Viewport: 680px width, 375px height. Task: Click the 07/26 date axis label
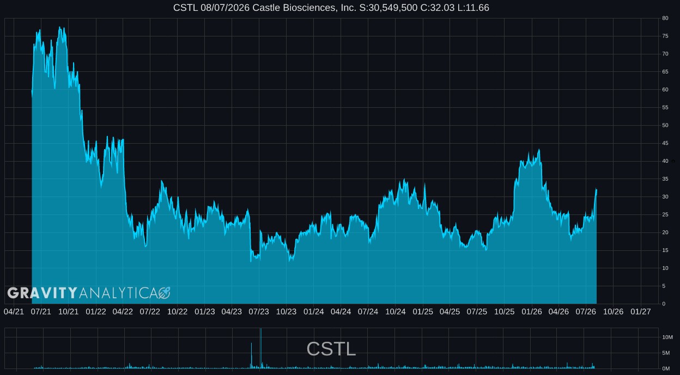pos(586,312)
